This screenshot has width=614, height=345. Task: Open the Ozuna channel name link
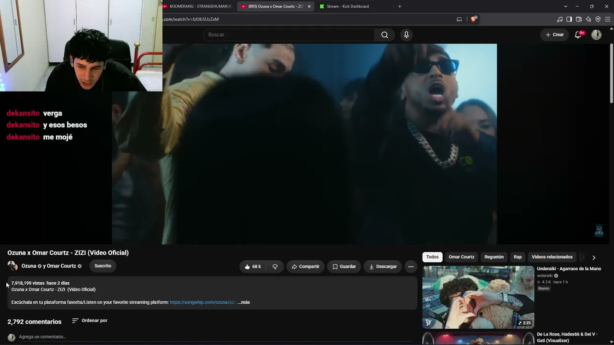(29, 266)
